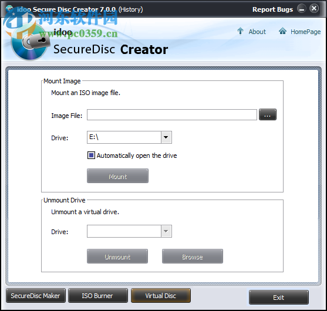This screenshot has width=327, height=311.
Task: Click the 'Unmount Drive' group title
Action: (x=65, y=200)
